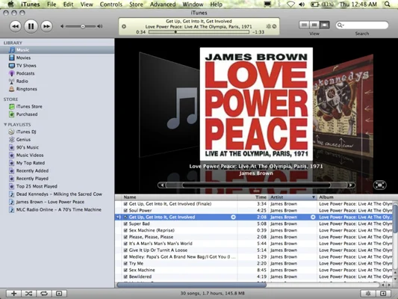The width and height of the screenshot is (398, 299).
Task: Uncheck Try Me song checkbox
Action: point(125,263)
